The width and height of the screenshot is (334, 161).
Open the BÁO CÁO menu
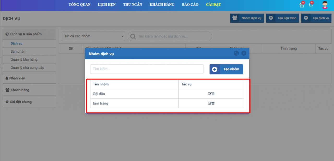click(190, 5)
